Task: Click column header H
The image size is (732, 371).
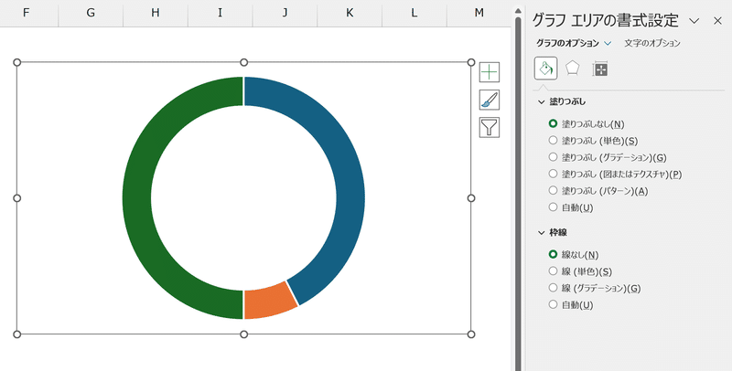Action: tap(156, 13)
